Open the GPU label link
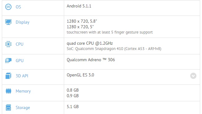The width and height of the screenshot is (202, 114). coord(20,61)
